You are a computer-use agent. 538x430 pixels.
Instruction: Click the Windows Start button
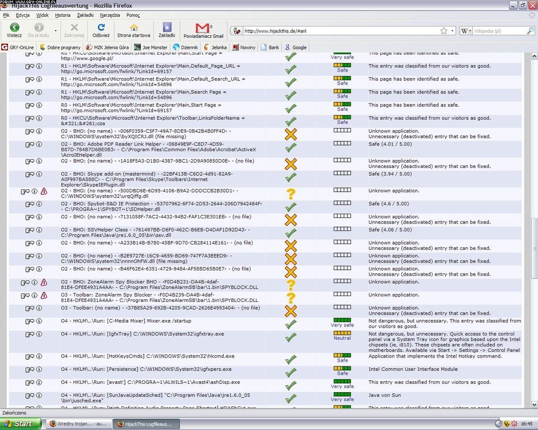tap(20, 423)
